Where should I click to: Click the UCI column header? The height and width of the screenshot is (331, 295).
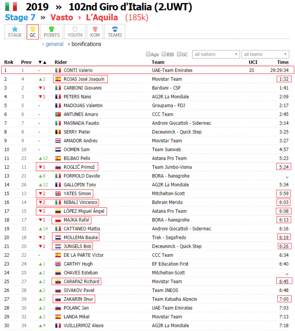[x=253, y=62]
